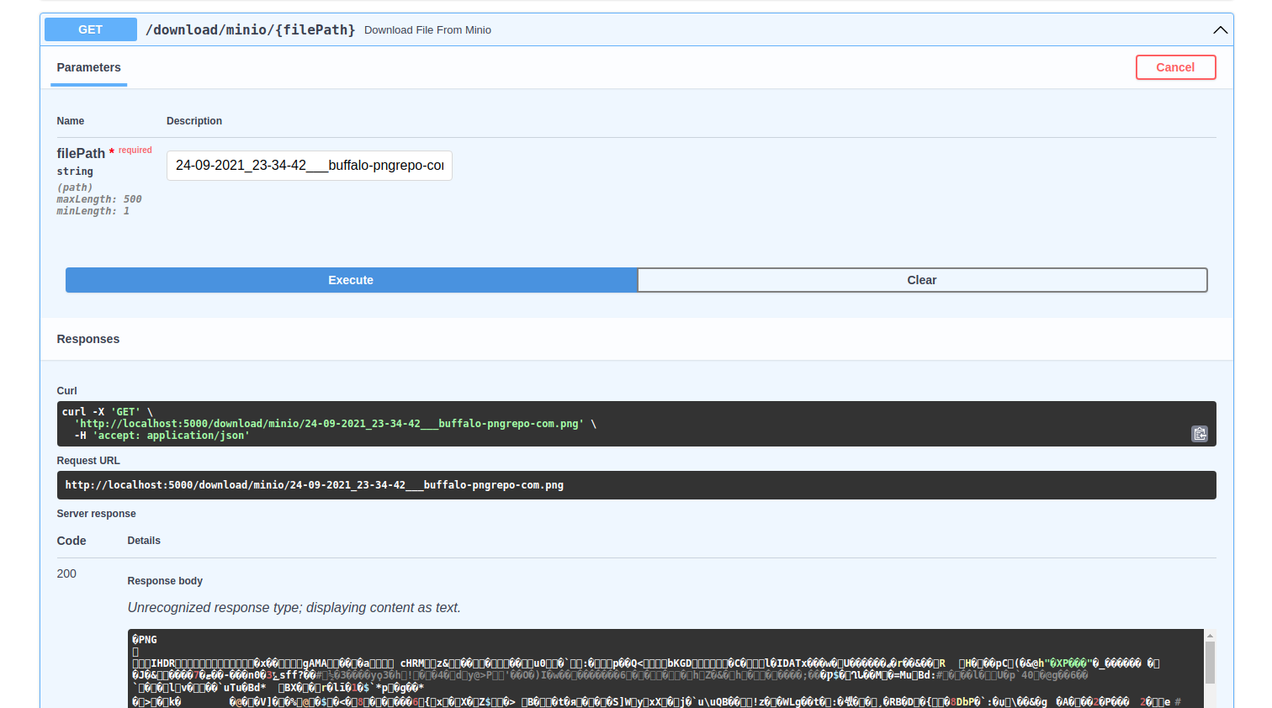1272x708 pixels.
Task: Click the Responses section heading
Action: point(88,339)
